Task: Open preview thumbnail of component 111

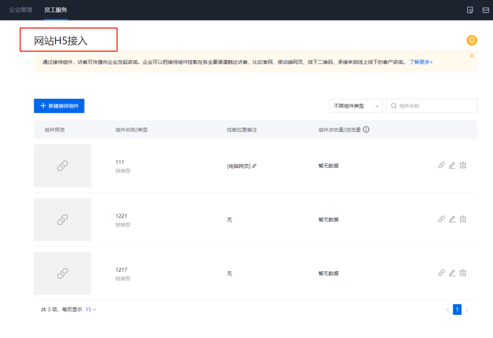Action: point(63,166)
